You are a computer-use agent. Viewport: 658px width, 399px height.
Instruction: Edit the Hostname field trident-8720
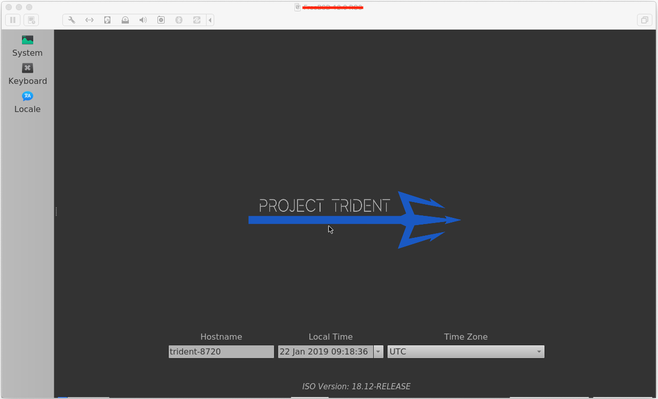[221, 352]
